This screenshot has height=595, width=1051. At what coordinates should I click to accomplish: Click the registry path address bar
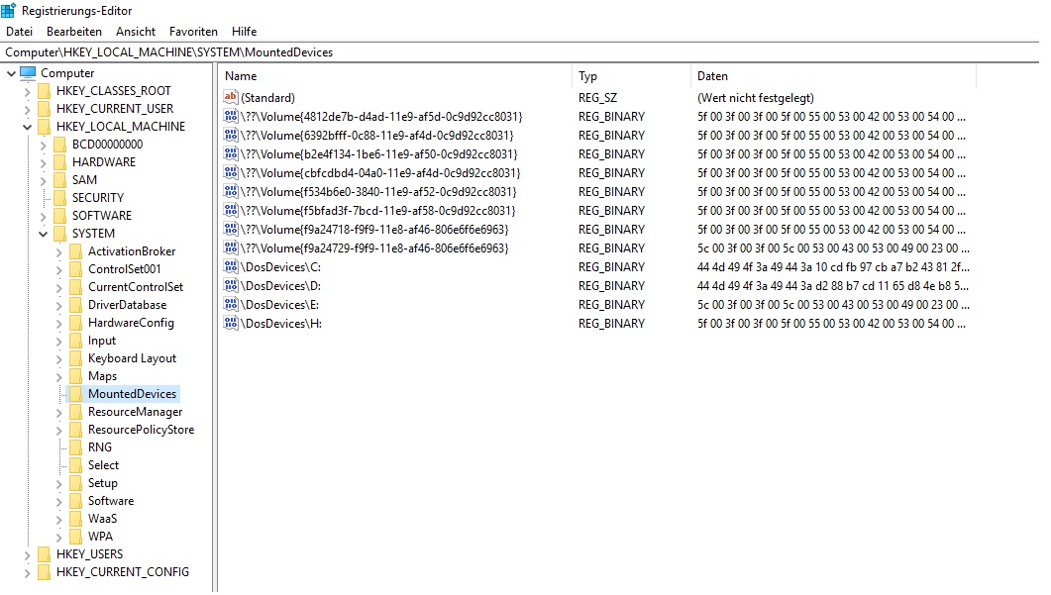point(521,52)
